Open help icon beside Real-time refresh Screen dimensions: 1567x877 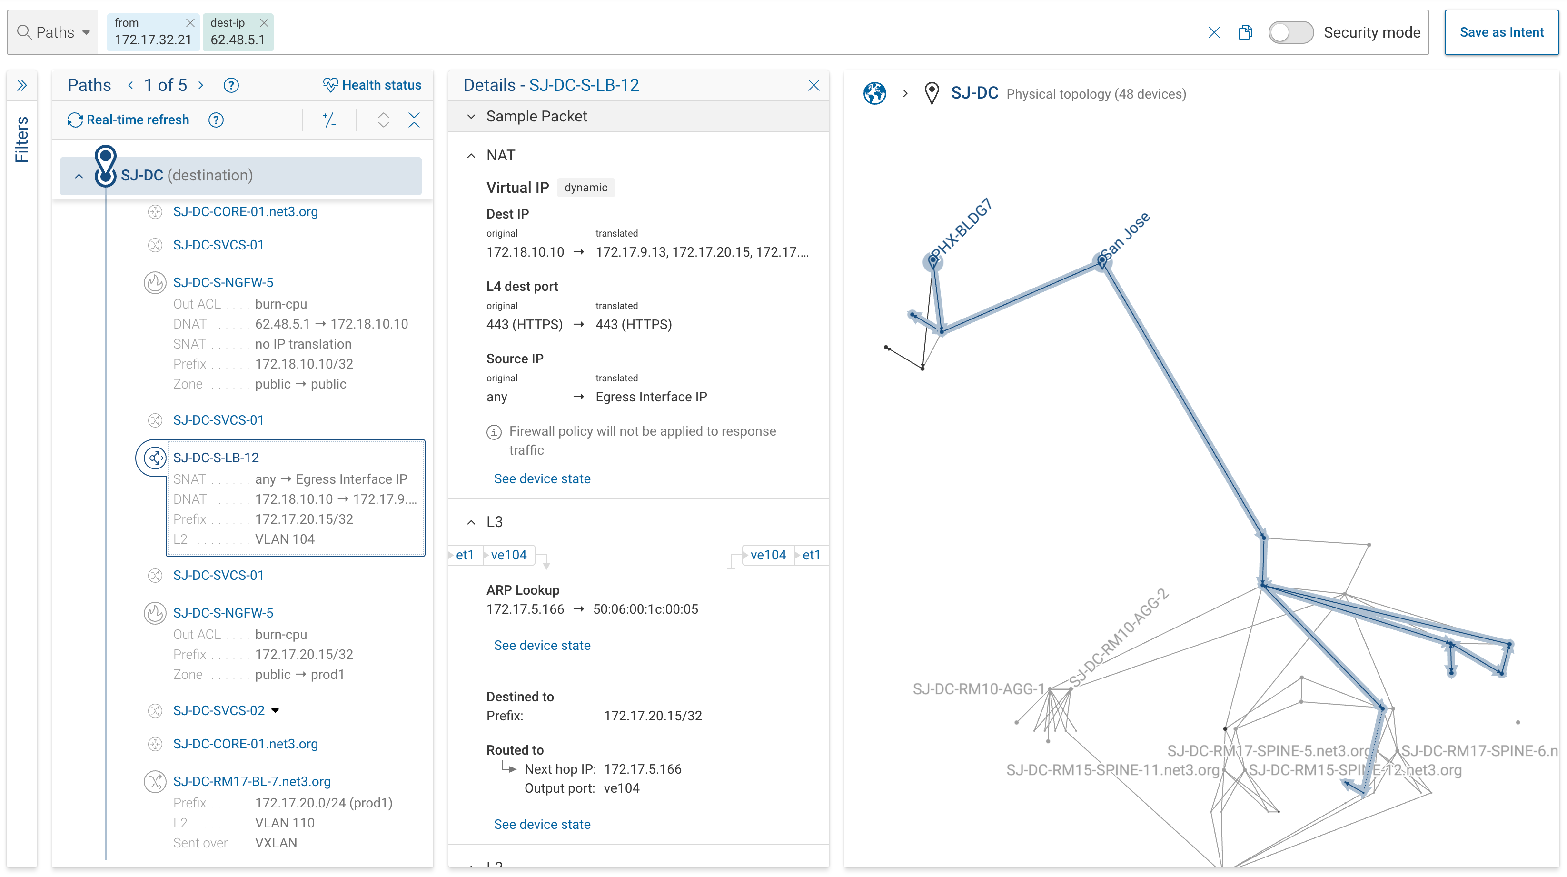[216, 120]
